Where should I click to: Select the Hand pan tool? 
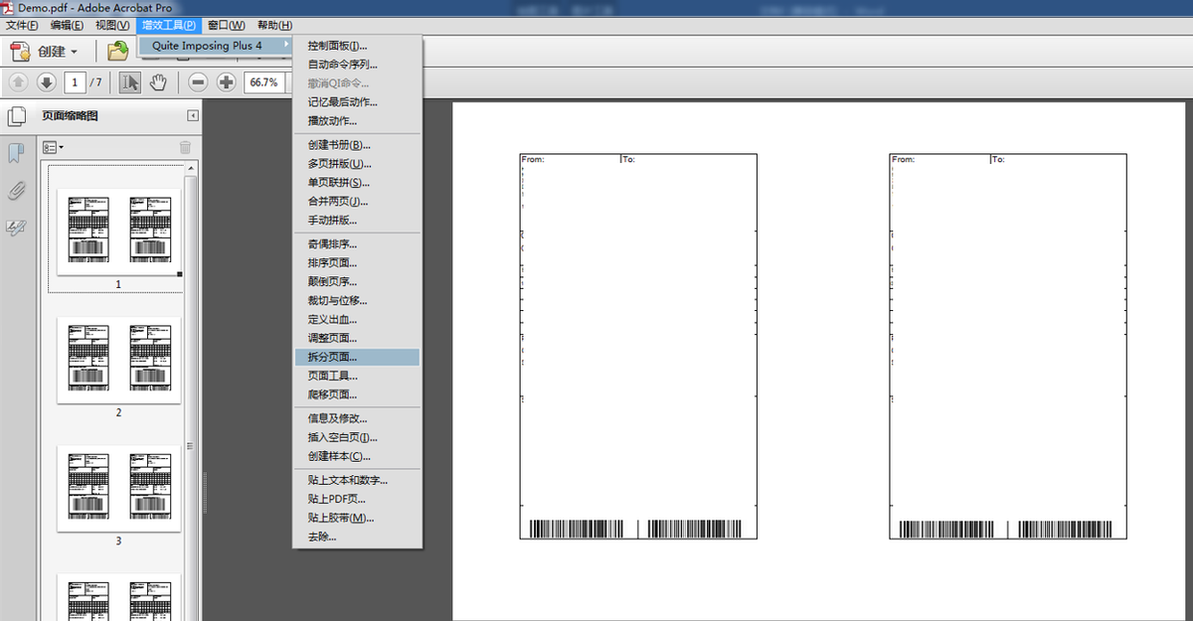(x=157, y=82)
